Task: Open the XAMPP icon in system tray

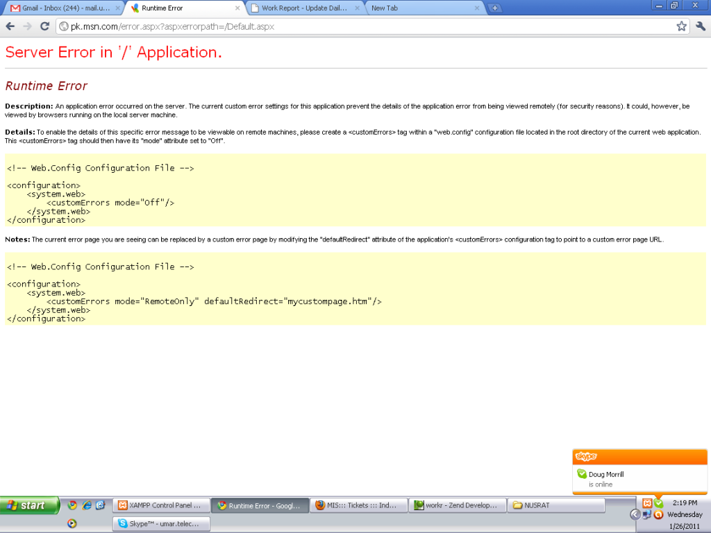Action: (x=648, y=502)
